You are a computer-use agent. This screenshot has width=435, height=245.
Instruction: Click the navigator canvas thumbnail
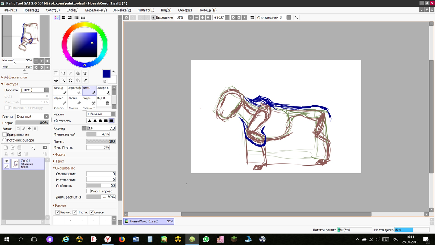click(25, 36)
